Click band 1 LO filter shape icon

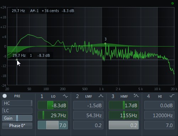tap(65, 96)
